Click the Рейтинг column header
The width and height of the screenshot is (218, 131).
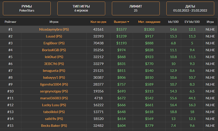[10, 22]
